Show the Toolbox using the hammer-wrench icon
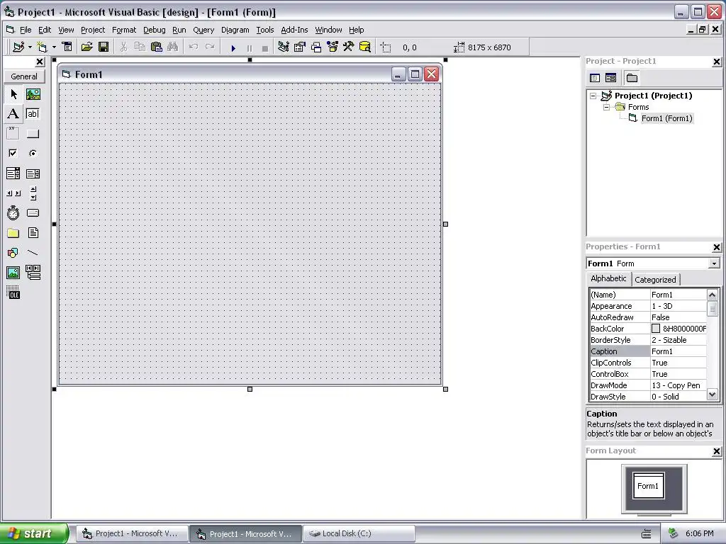 pos(349,47)
